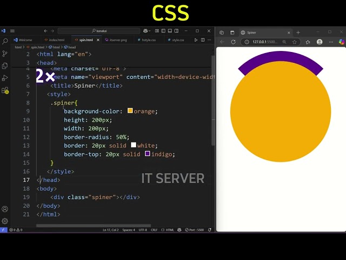Click the html folder breadcrumb
This screenshot has width=346, height=260.
coord(18,47)
